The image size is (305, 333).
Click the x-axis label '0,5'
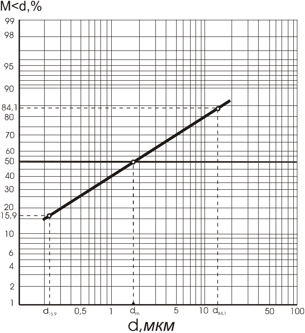pos(80,311)
